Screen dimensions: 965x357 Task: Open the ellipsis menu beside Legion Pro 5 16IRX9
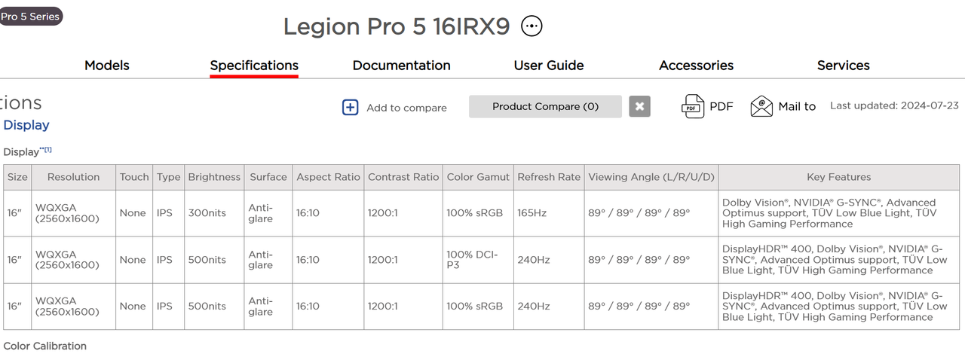tap(532, 26)
